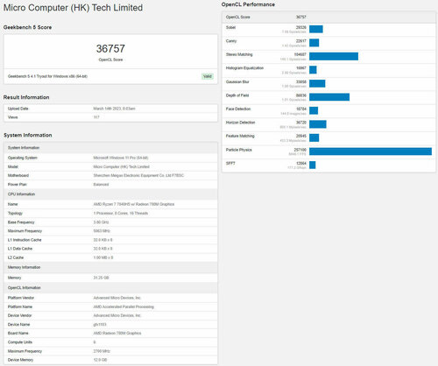Click Maximum Frequency label under OpenCL Information
This screenshot has height=366, width=438.
[25, 351]
